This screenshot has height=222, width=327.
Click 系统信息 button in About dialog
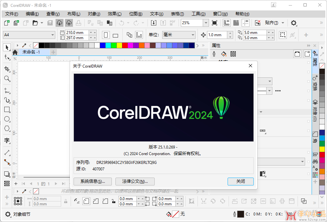93,182
